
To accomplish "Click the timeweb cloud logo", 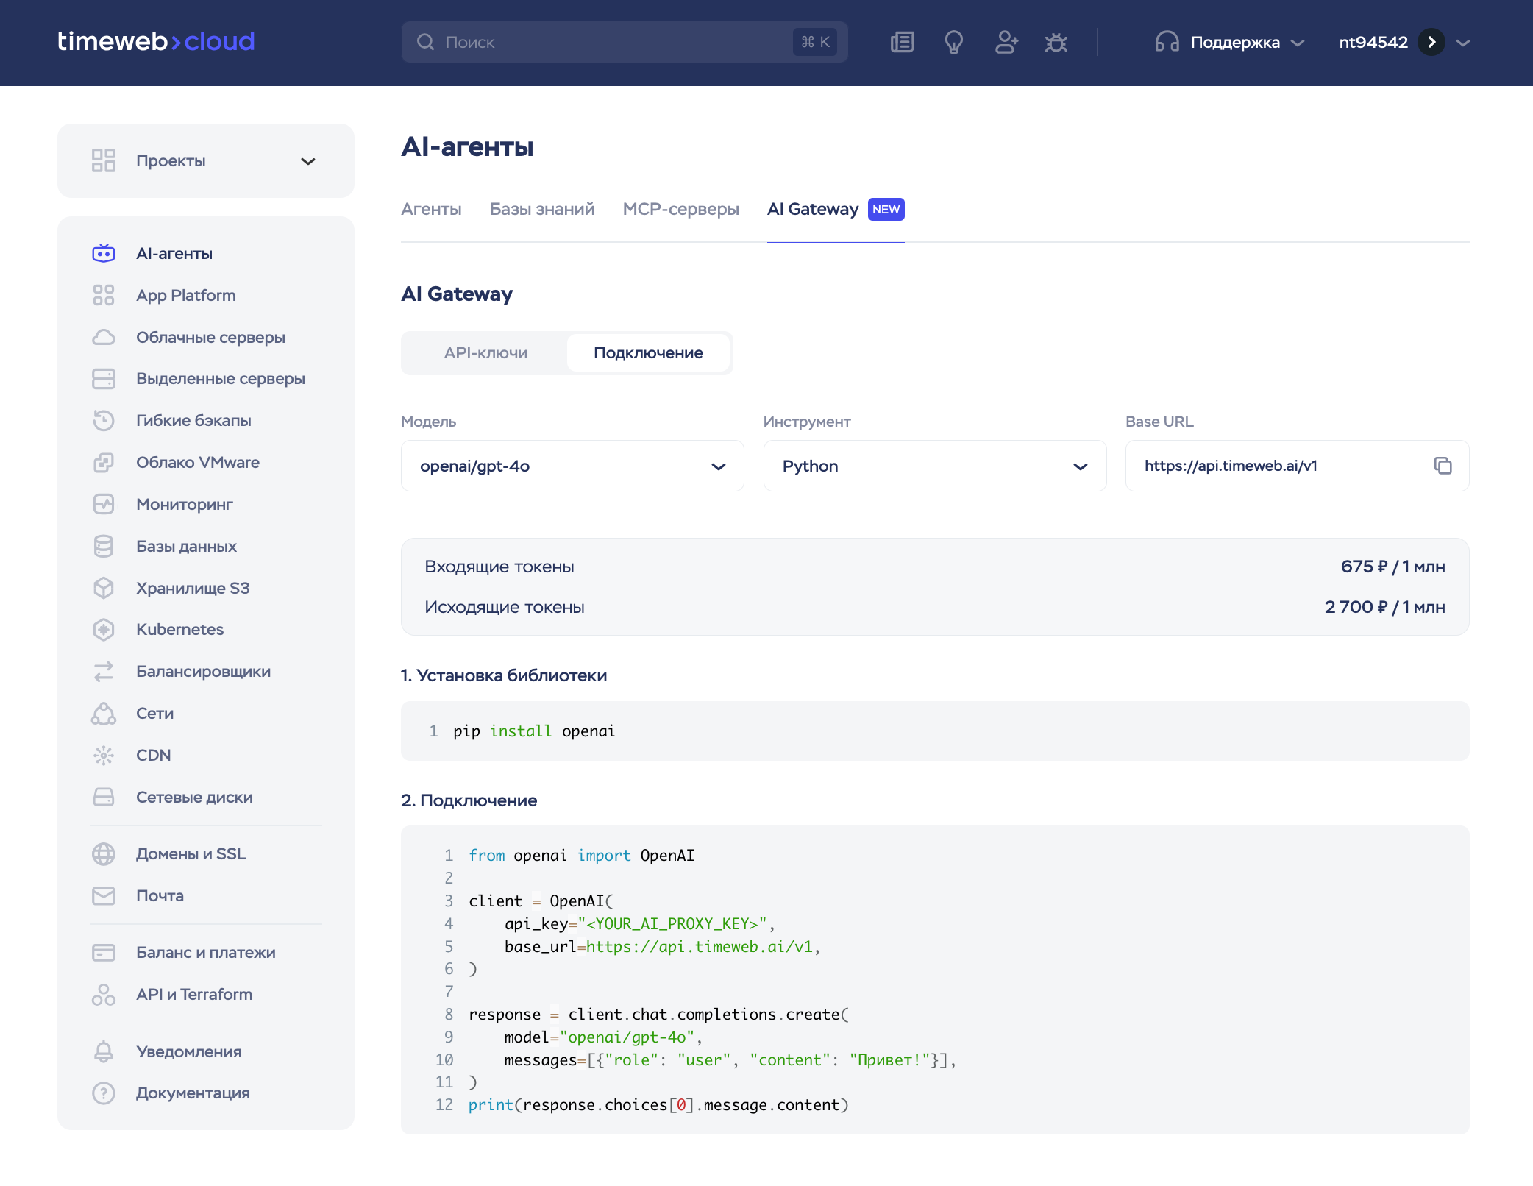I will tap(156, 41).
